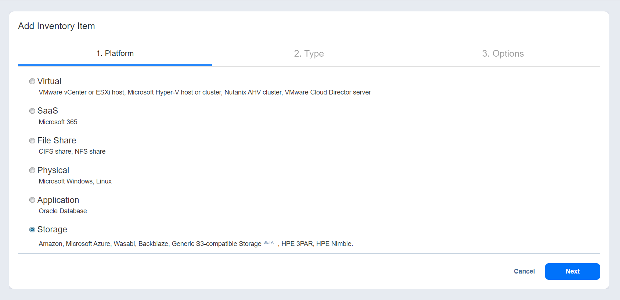
Task: Switch to the 1. Platform step tab
Action: click(115, 53)
